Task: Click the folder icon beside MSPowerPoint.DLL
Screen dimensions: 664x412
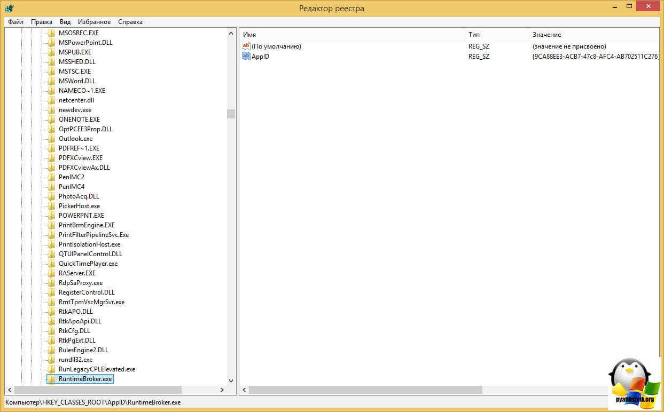Action: pos(51,43)
